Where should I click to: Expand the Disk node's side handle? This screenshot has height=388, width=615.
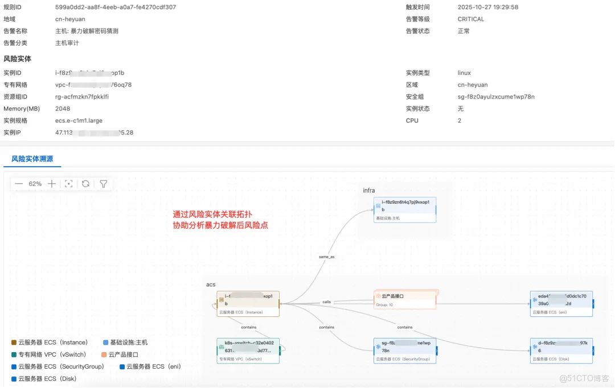(x=593, y=349)
